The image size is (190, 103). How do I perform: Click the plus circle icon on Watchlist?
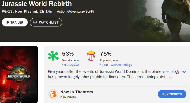(35, 22)
